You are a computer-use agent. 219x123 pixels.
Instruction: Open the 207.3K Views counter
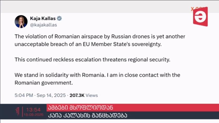[84, 95]
